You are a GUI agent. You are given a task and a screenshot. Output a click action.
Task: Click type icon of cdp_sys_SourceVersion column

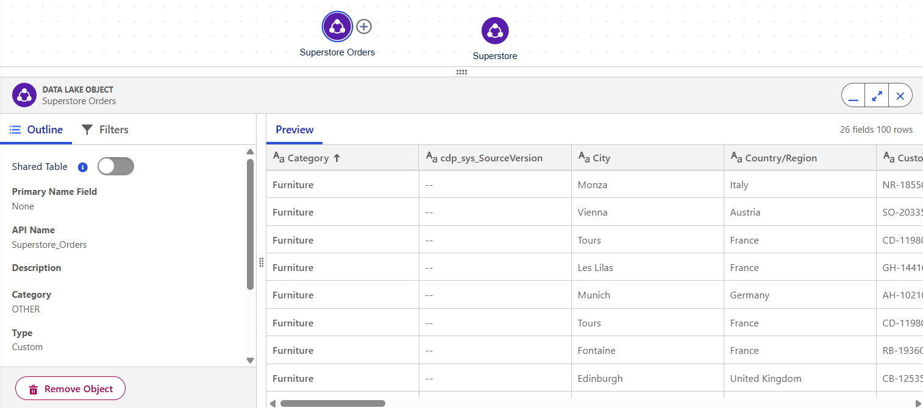click(x=431, y=158)
